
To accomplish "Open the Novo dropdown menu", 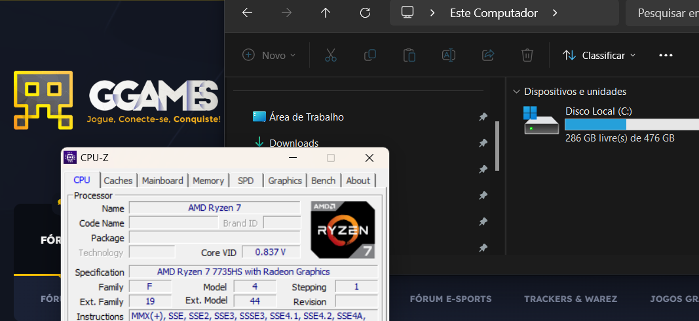I will pyautogui.click(x=269, y=56).
